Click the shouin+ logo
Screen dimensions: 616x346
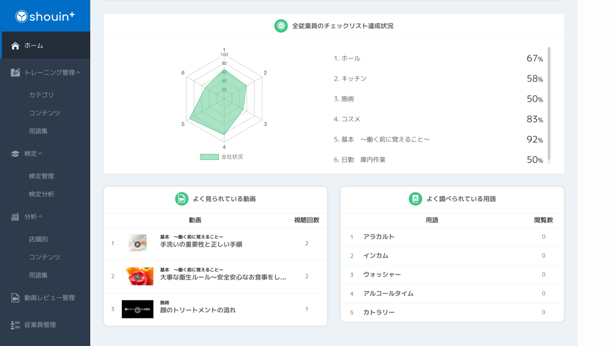(x=45, y=16)
